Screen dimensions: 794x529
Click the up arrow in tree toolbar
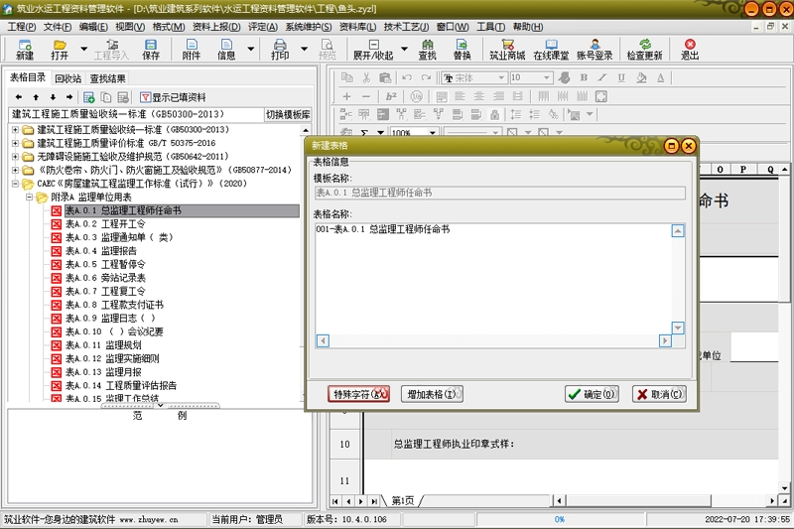point(36,96)
